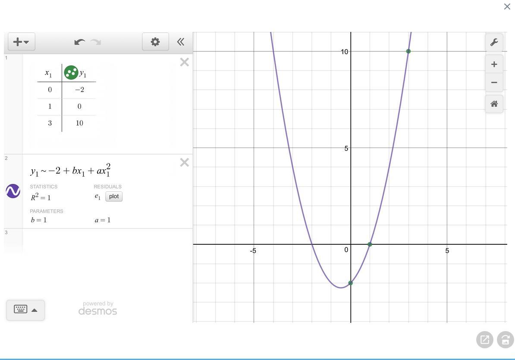Screen dimensions: 515x360
Task: Open graph in new window icon
Action: [485, 339]
